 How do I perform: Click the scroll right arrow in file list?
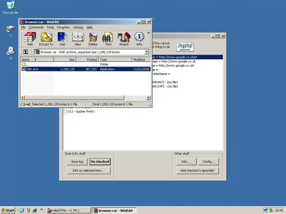click(x=148, y=98)
